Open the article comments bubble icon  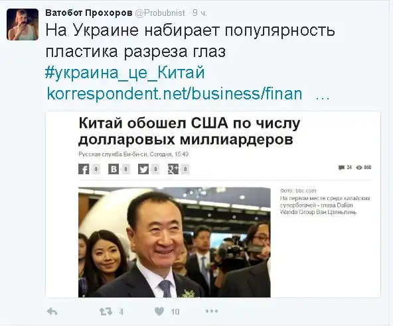click(341, 168)
